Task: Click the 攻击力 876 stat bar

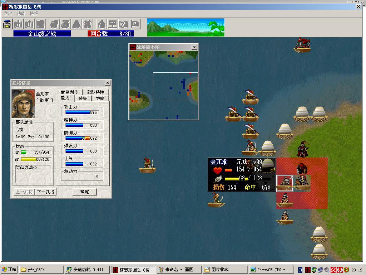Action: click(82, 112)
